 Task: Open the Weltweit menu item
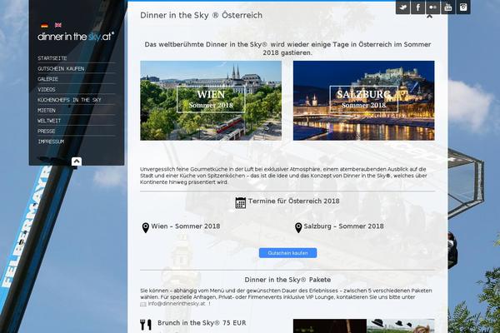coord(49,121)
